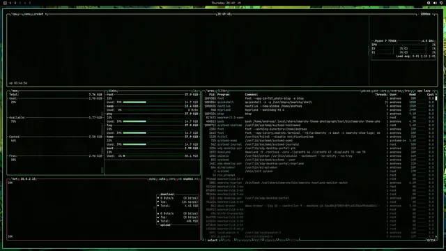
Task: Select the udiskie process row
Action: point(319,156)
